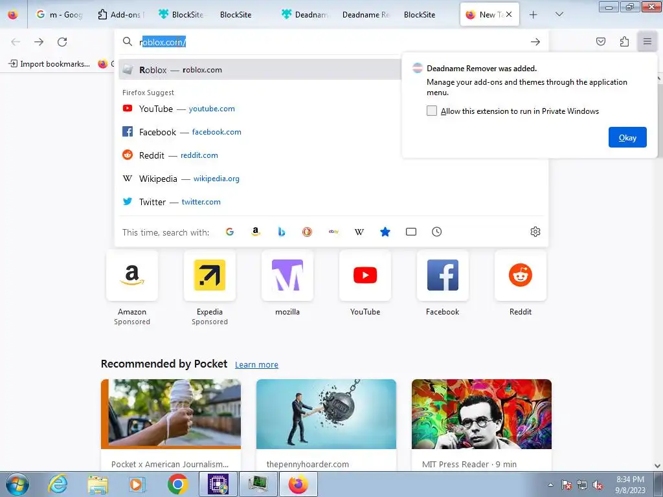Launch Chrome from the taskbar

click(x=177, y=484)
